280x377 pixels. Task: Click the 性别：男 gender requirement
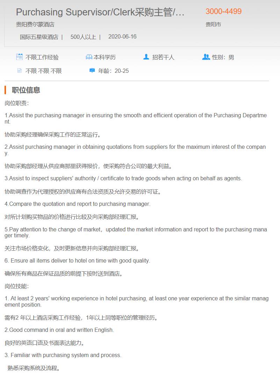(223, 57)
